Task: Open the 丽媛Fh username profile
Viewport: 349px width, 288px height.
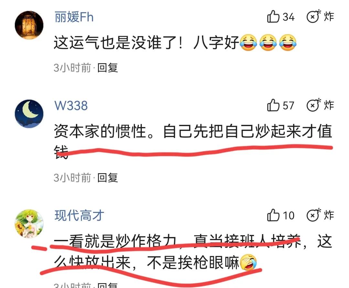Action: click(x=74, y=17)
